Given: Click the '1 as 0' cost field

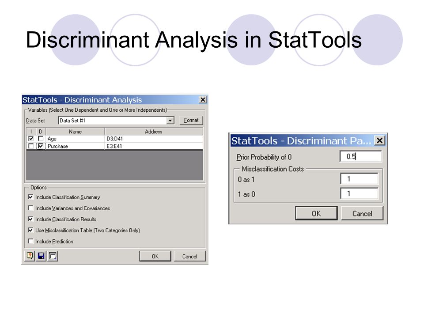Looking at the screenshot, I should coord(359,193).
